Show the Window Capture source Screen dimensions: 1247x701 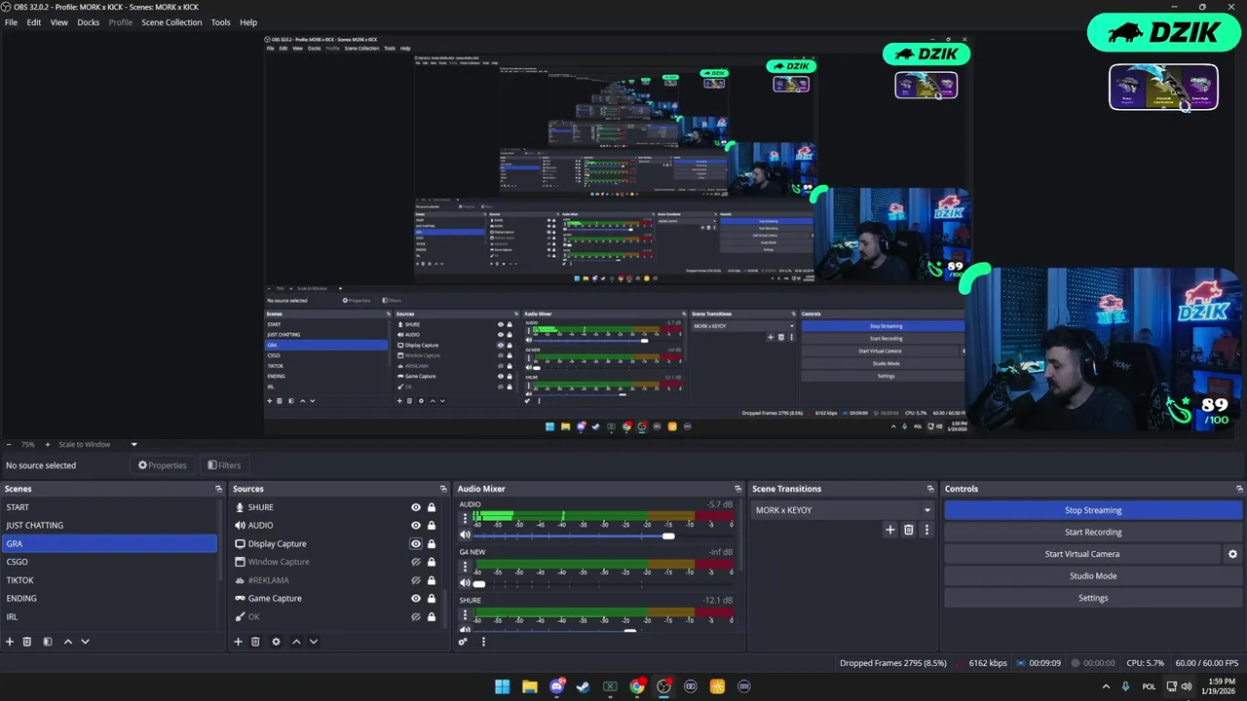(416, 562)
